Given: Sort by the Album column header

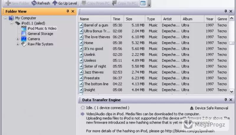Looking at the screenshot, I should pos(193,19).
